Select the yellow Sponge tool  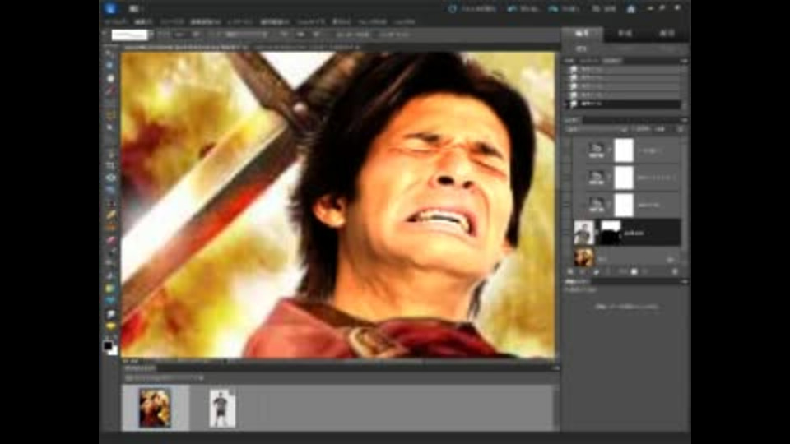click(x=109, y=326)
